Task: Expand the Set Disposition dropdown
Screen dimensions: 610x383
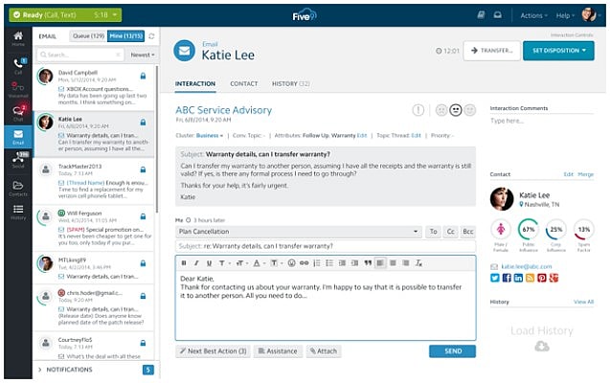Action: tap(558, 51)
